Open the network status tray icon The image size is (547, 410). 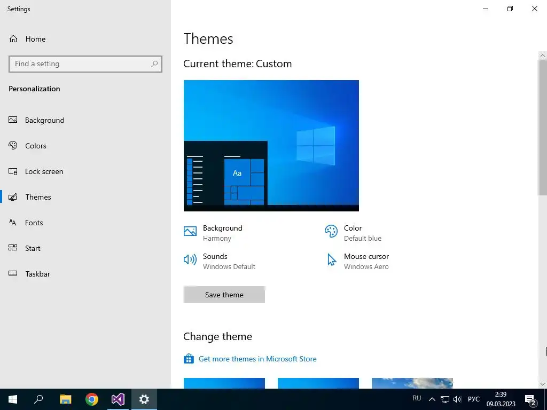click(x=445, y=399)
